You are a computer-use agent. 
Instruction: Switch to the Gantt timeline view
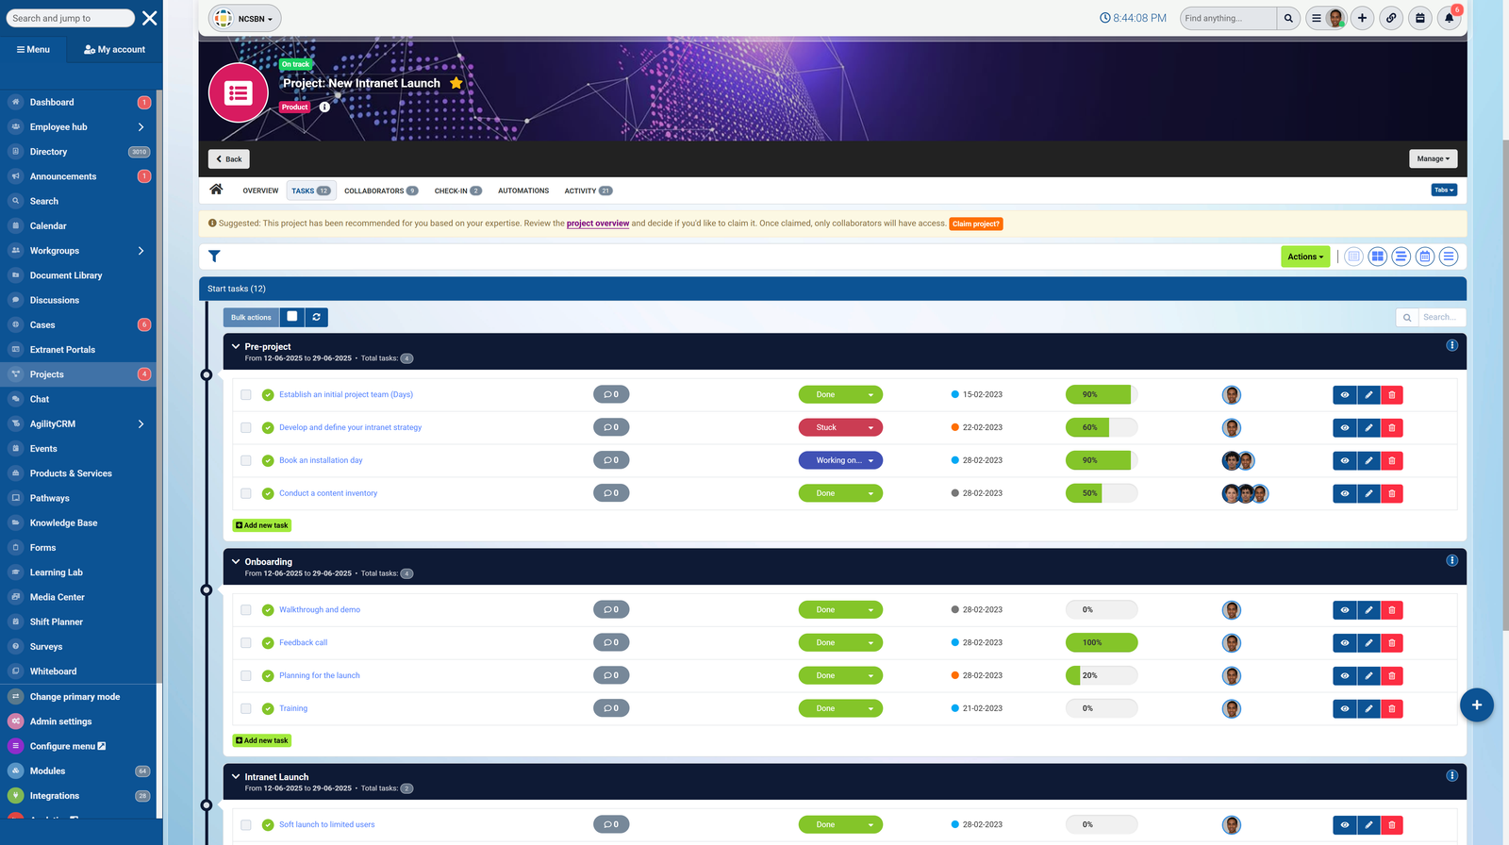[1401, 257]
